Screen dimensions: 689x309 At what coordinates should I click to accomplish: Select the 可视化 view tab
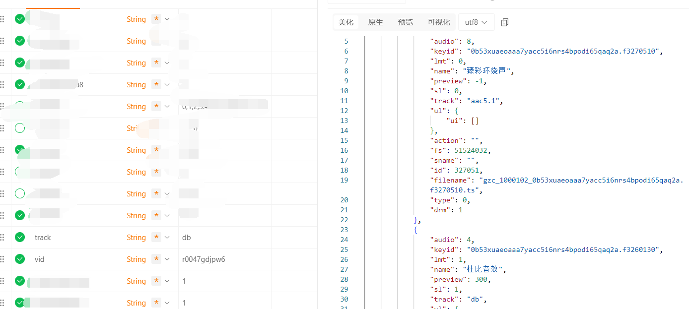point(439,22)
